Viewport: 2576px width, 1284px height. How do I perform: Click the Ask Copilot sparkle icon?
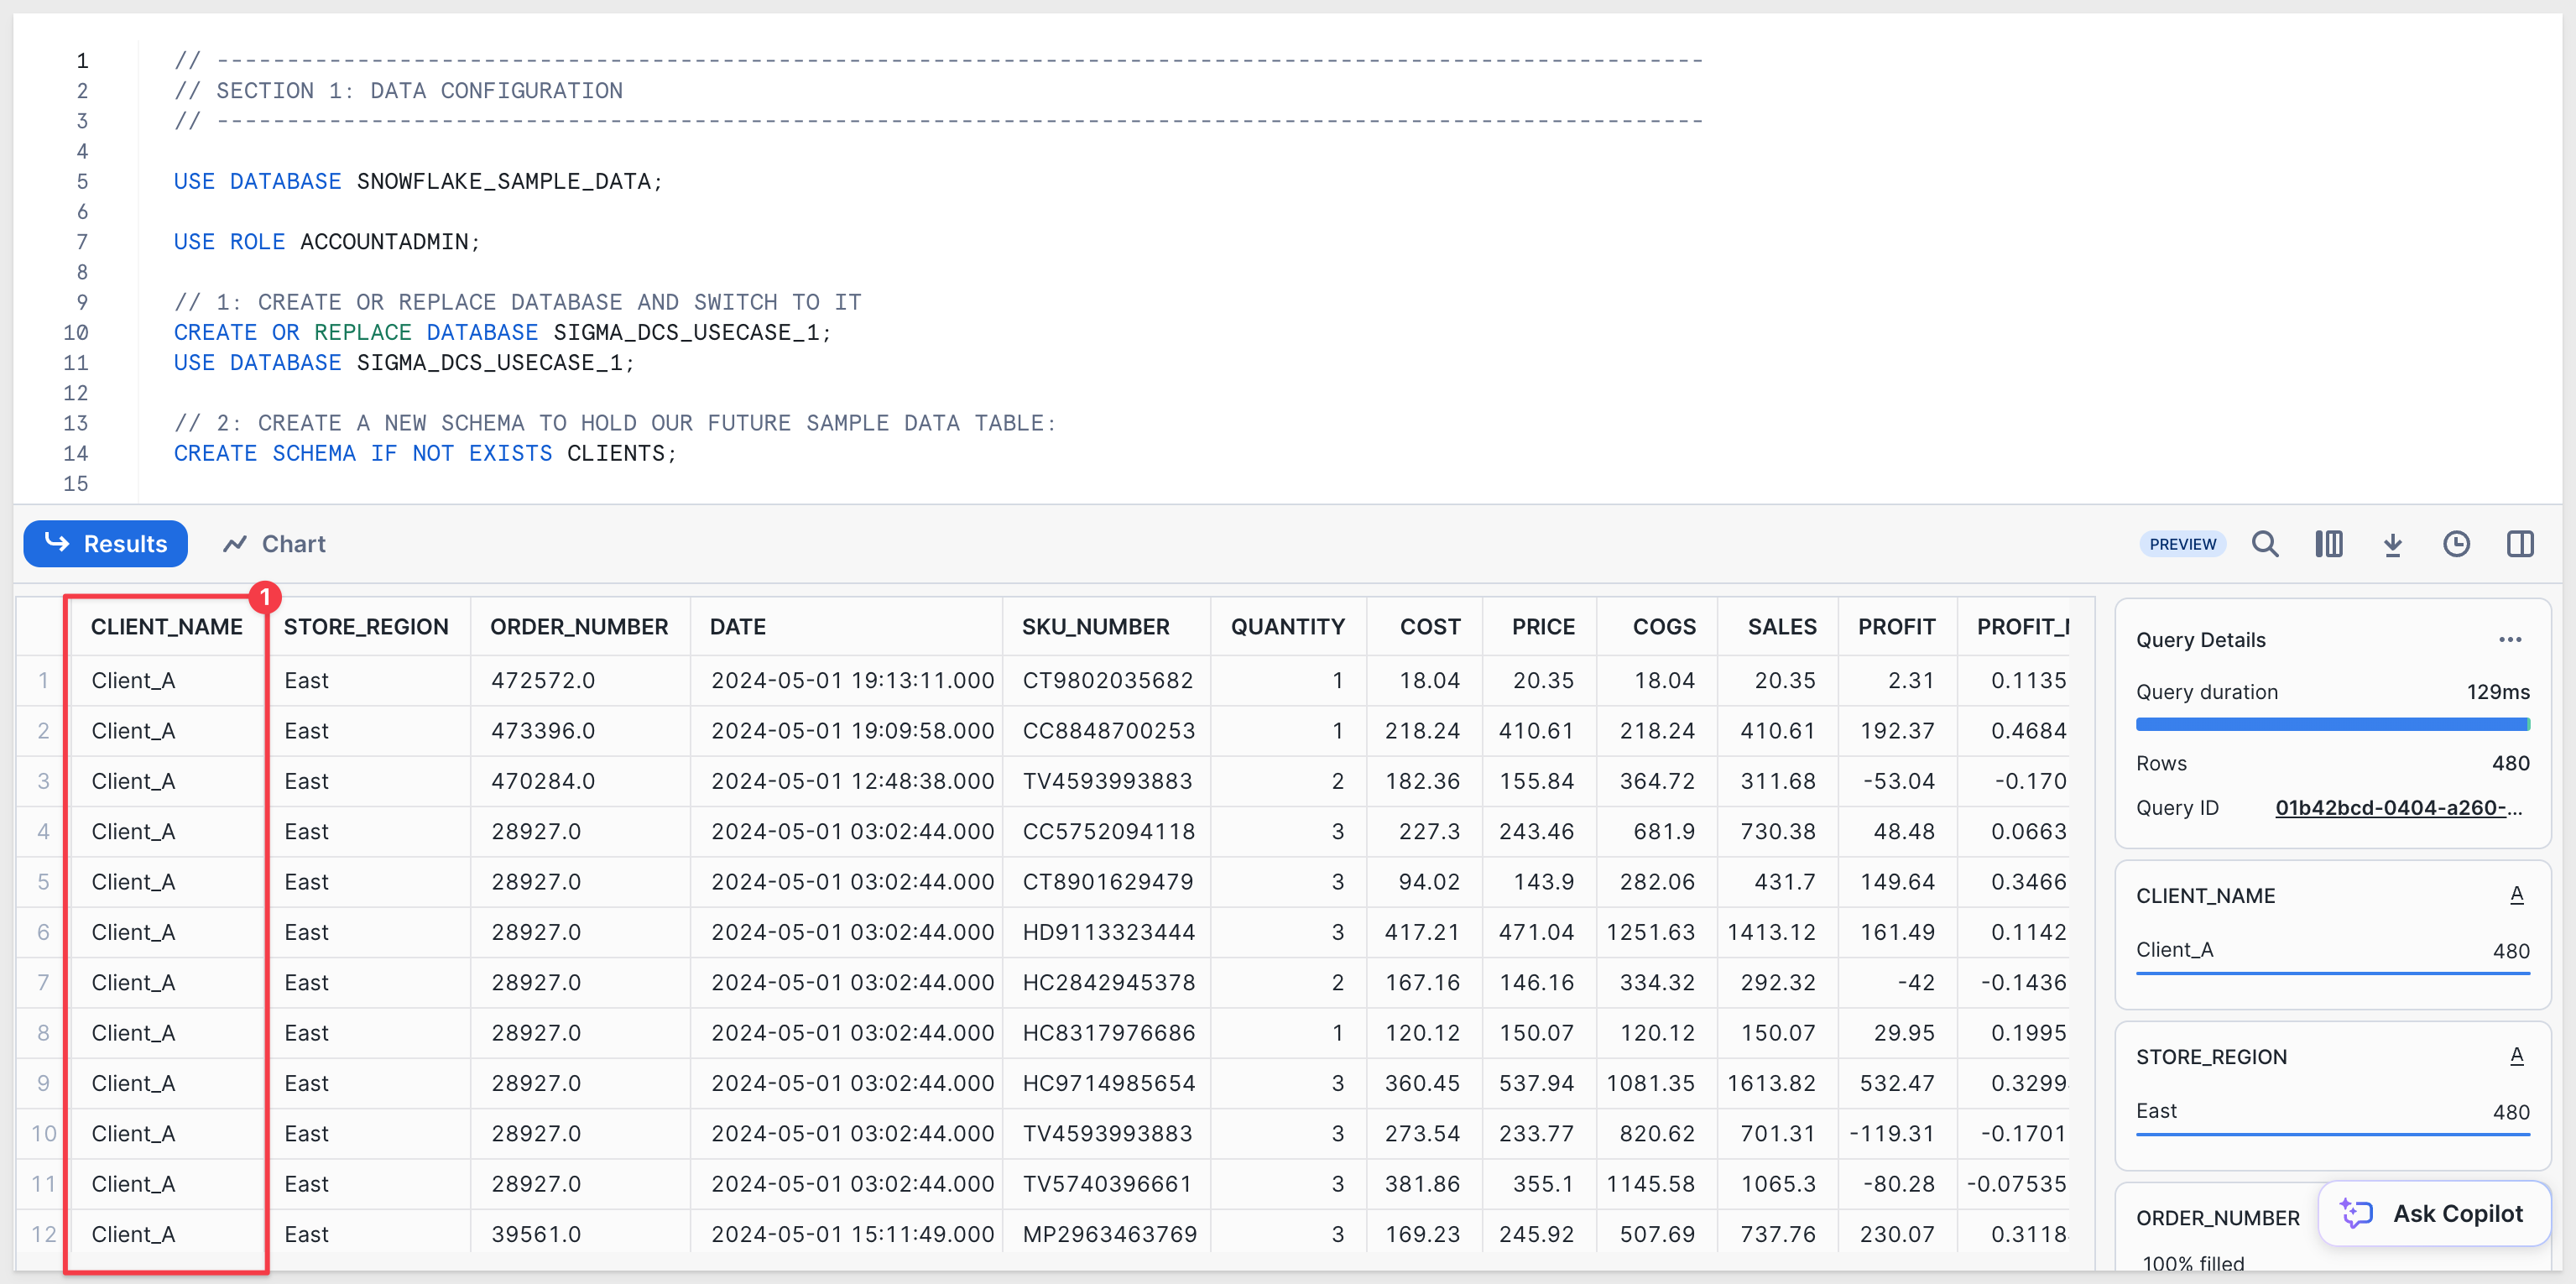click(x=2357, y=1213)
